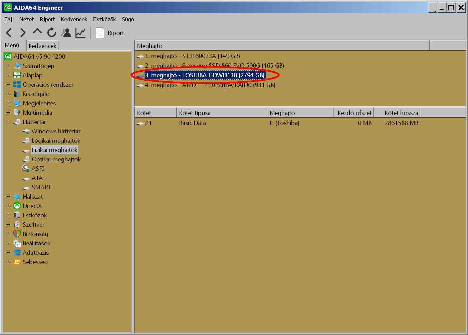Click the Alaplap motherboard icon
The image size is (468, 335).
coord(17,75)
